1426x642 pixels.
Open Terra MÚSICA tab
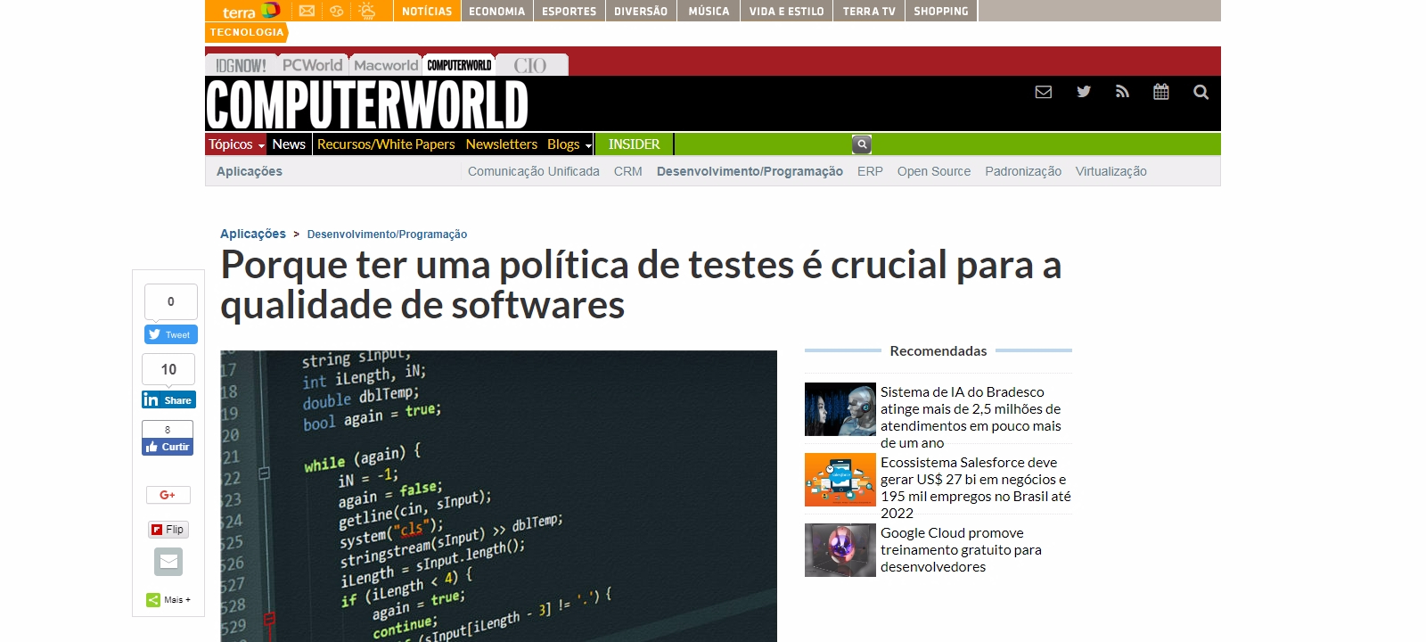[x=709, y=11]
